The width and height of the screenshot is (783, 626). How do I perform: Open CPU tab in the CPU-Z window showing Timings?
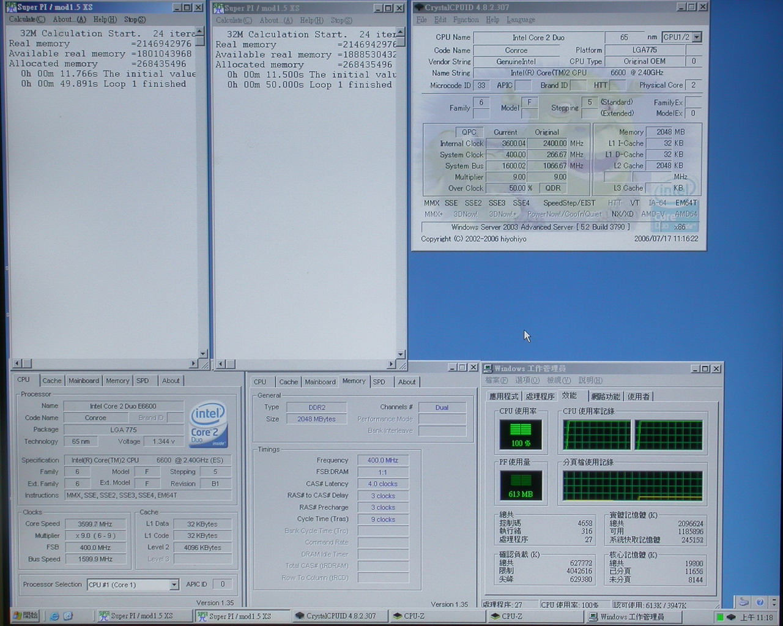(260, 382)
